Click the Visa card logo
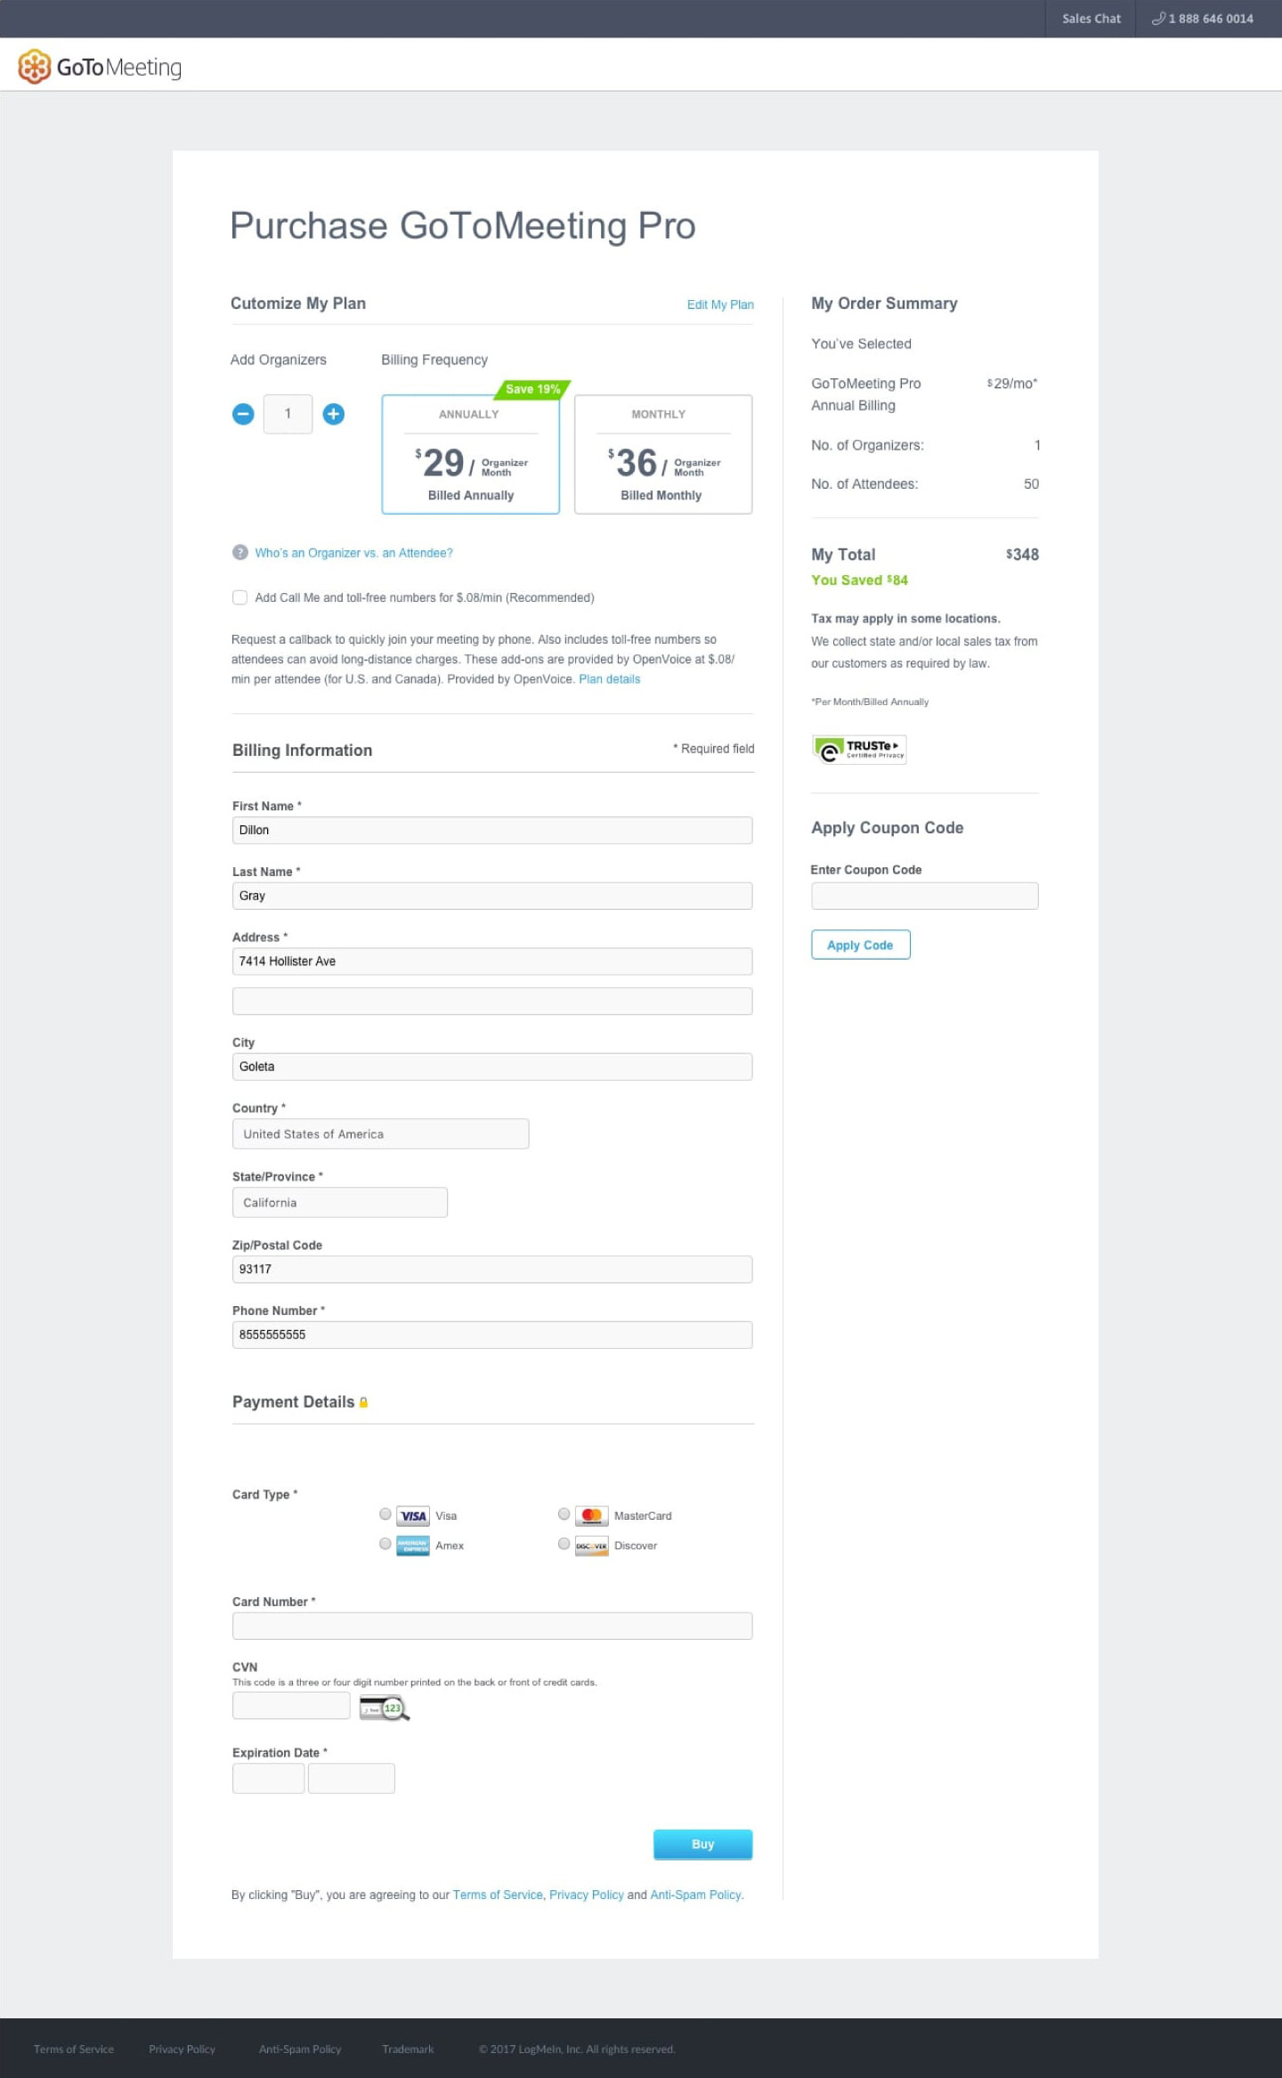The height and width of the screenshot is (2078, 1282). tap(413, 1516)
